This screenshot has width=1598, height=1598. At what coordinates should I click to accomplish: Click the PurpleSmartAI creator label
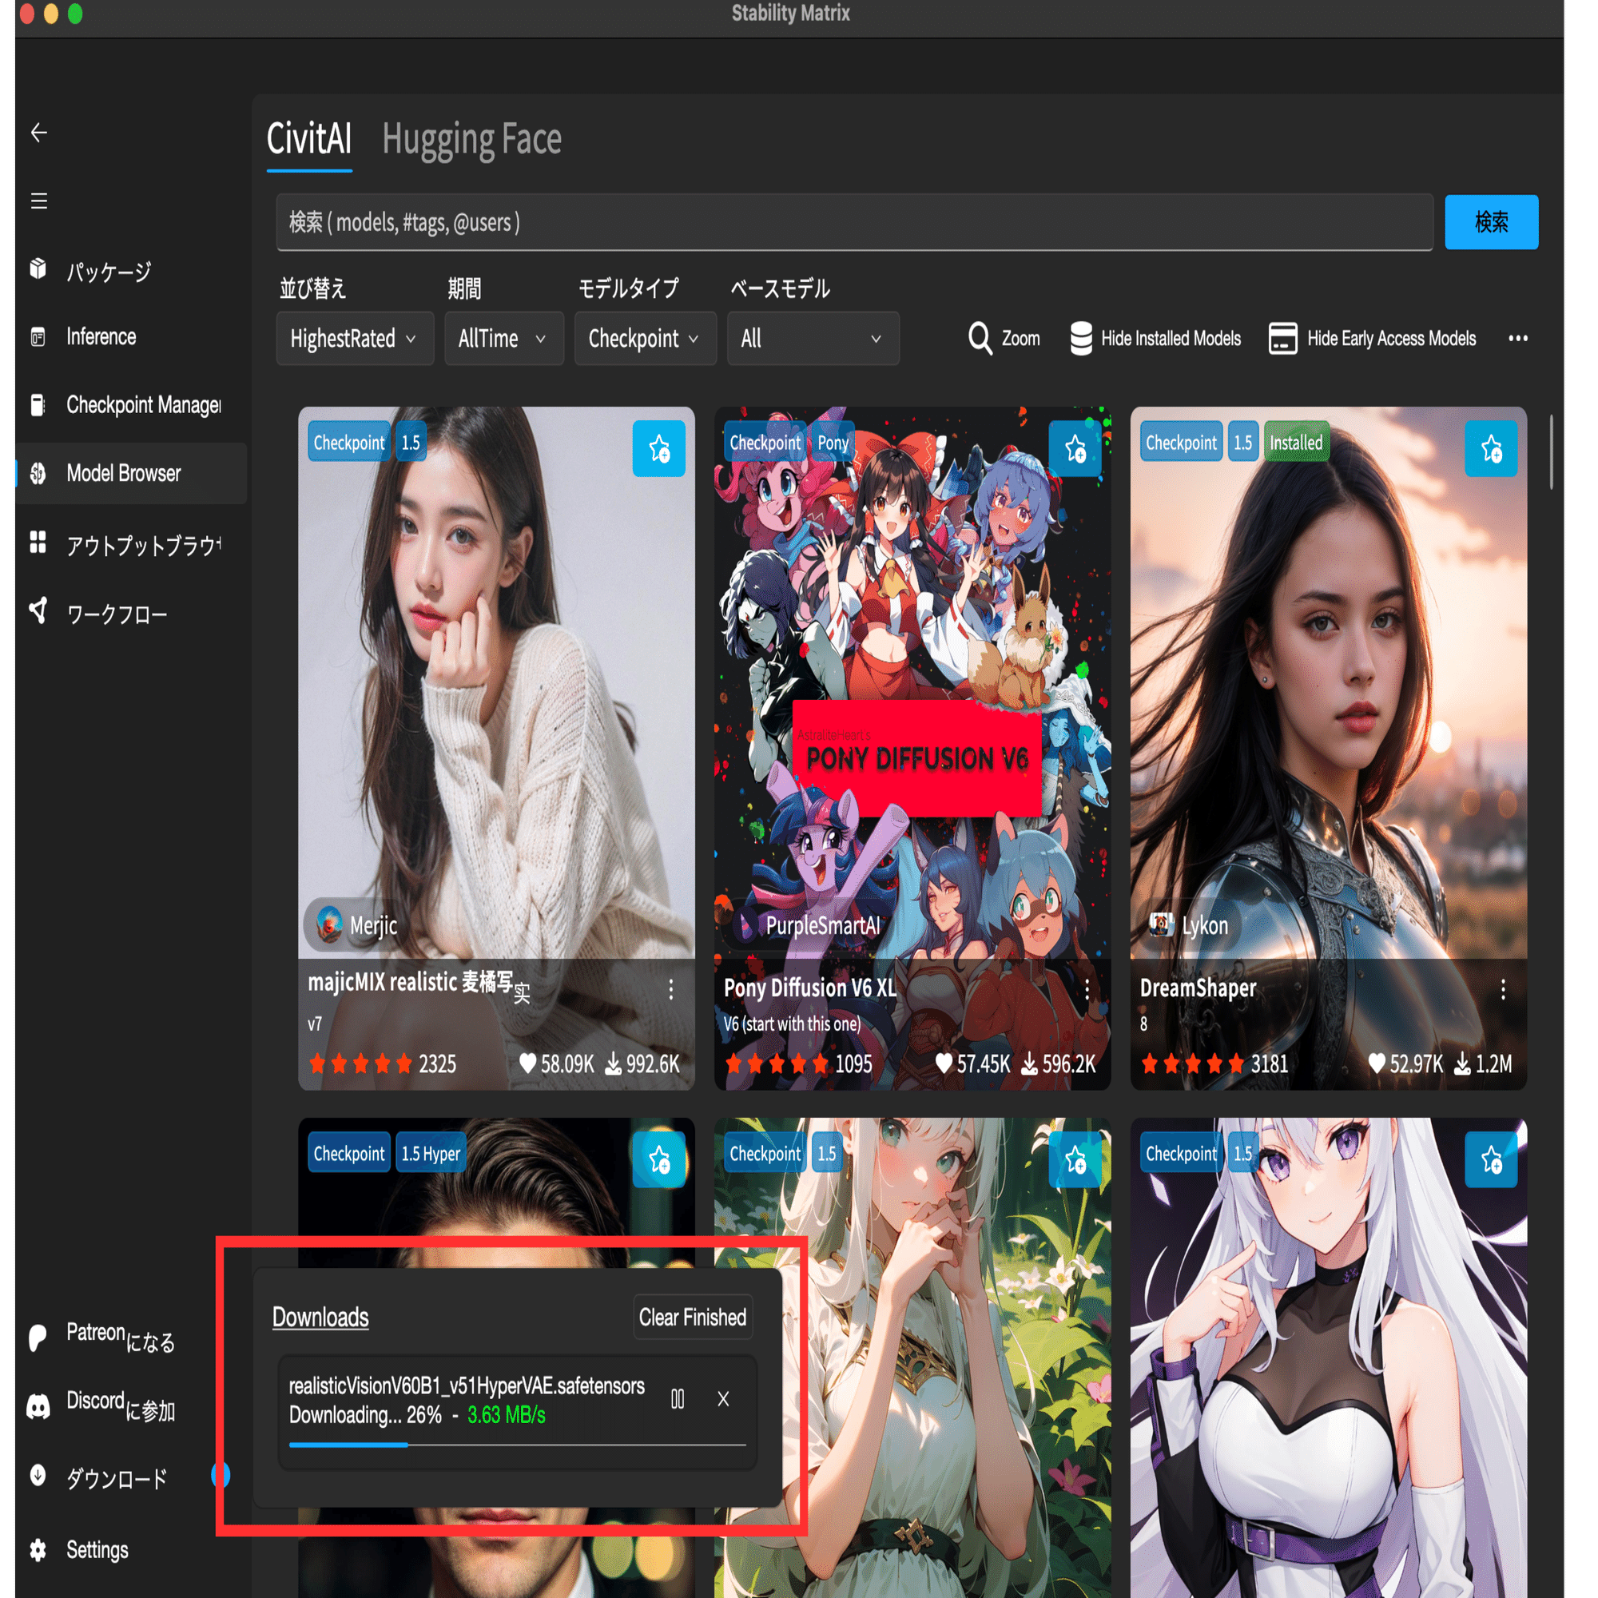822,925
